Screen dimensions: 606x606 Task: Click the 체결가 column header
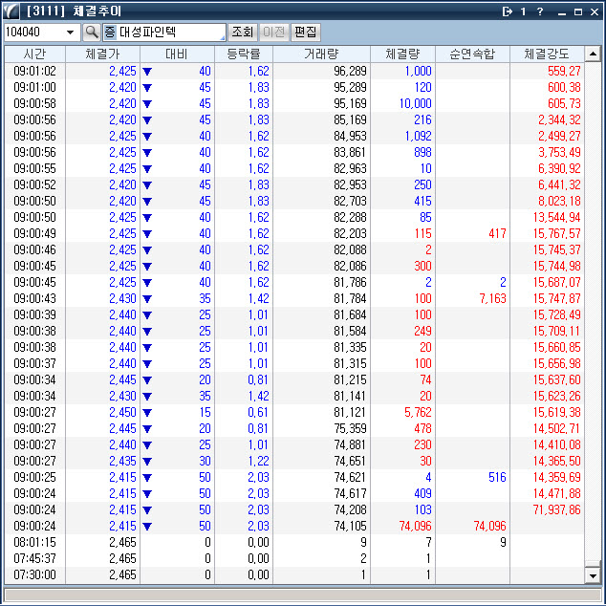[x=102, y=54]
